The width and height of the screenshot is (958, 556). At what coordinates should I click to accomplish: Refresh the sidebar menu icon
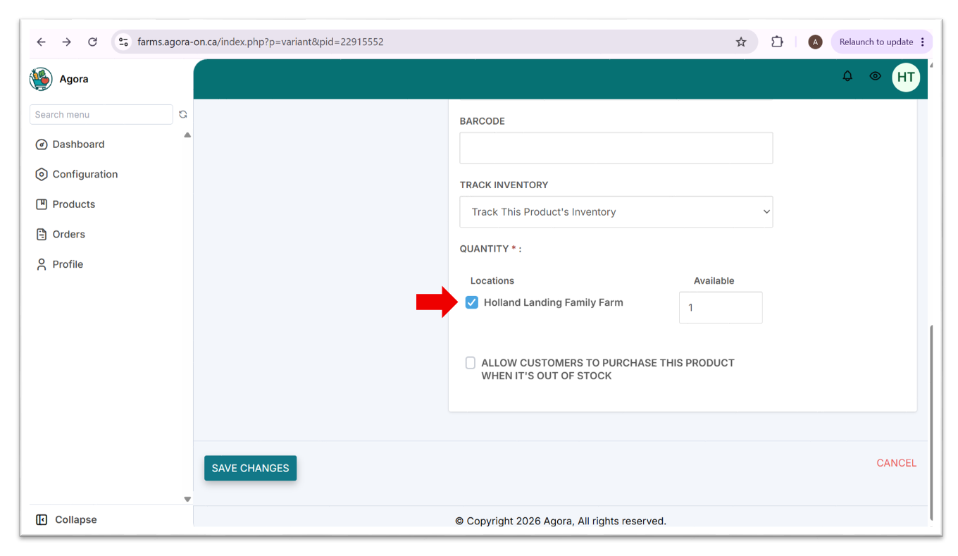183,114
